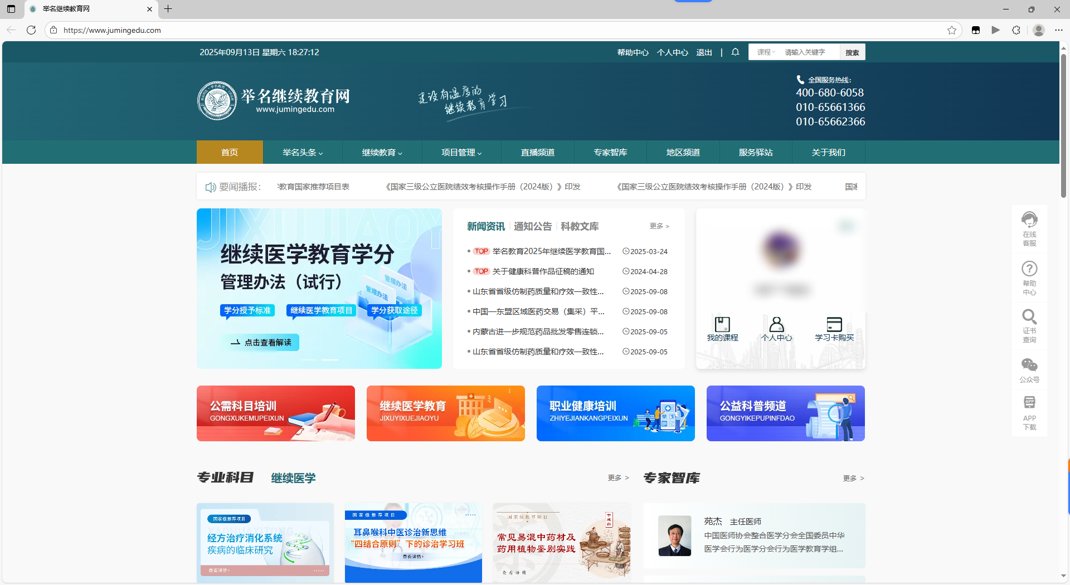Bookmark this page with the star icon

952,30
